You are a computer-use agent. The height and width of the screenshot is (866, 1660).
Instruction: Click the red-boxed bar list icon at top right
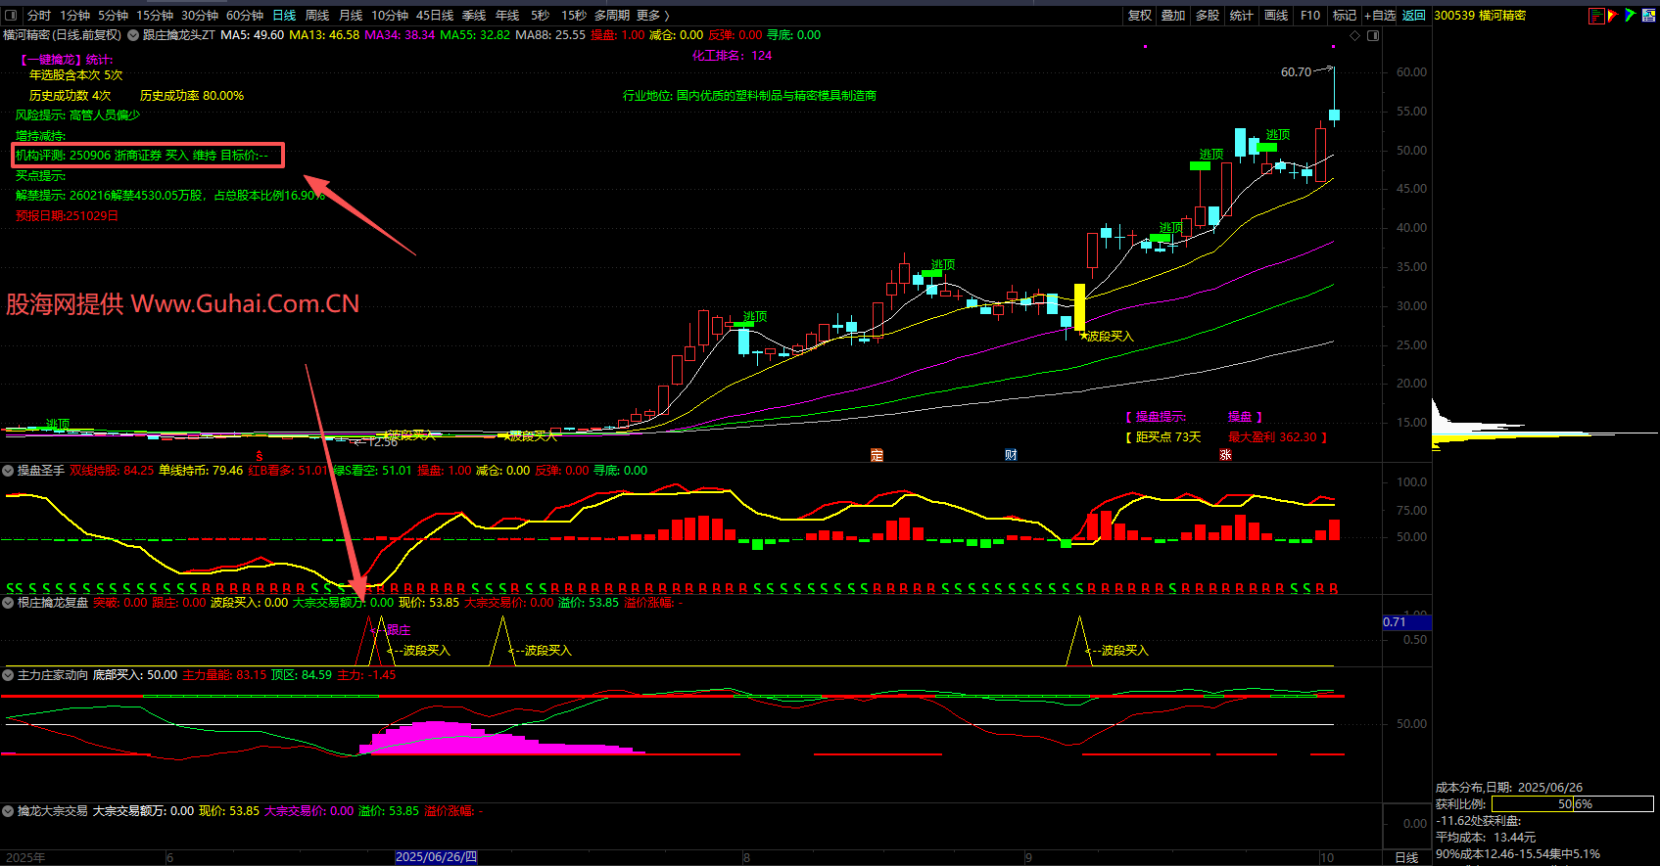point(1596,16)
